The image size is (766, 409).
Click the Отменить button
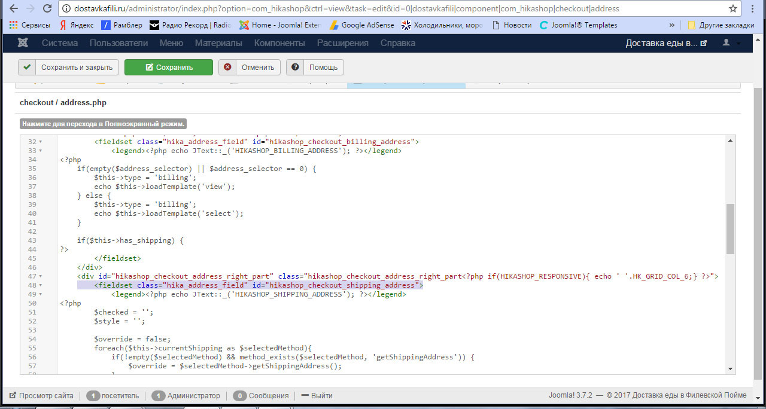click(x=250, y=68)
